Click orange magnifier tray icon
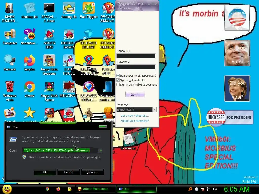This screenshot has width=259, height=194. click(190, 189)
